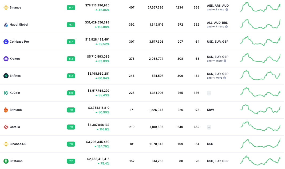
Task: Click the 1240 markets value for Gate.io
Action: (179, 127)
